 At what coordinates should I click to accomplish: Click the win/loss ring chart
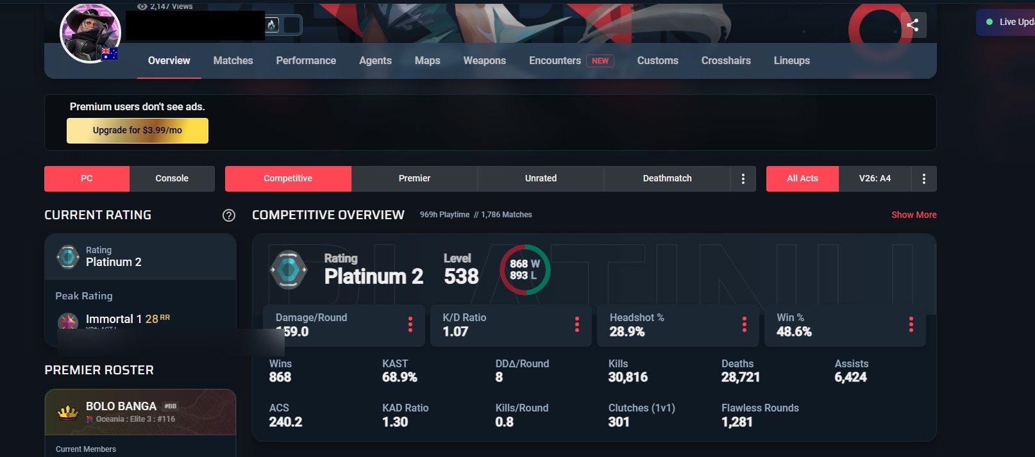[x=525, y=270]
